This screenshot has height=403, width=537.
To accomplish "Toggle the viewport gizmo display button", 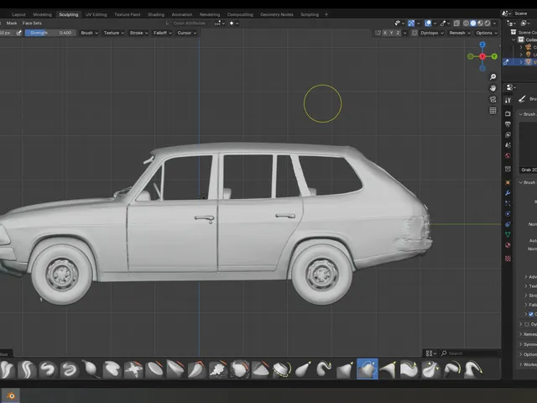I will 411,24.
